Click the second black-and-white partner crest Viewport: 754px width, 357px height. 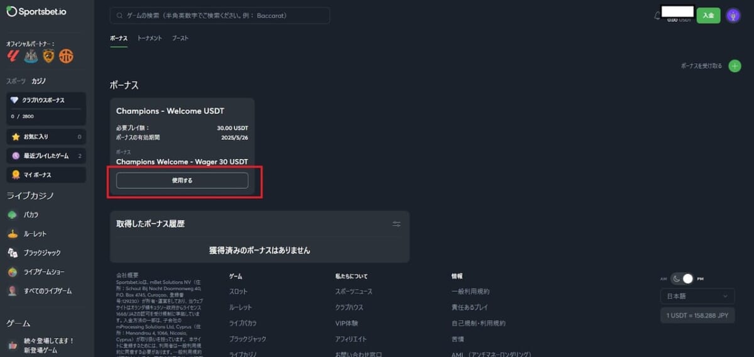coord(31,56)
